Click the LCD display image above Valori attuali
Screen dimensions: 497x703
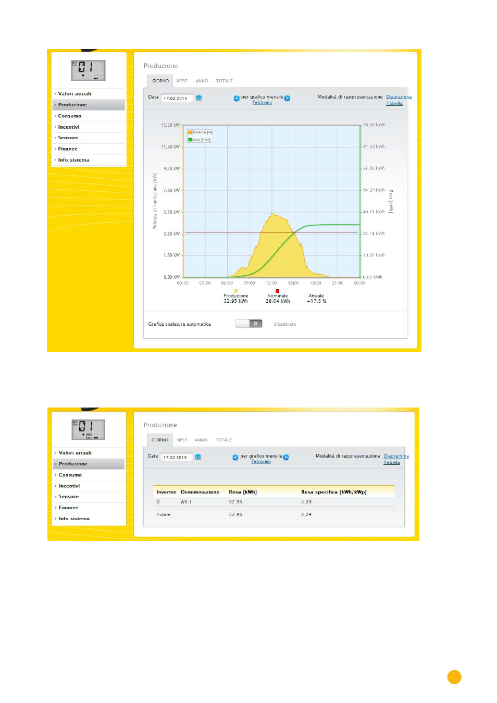click(88, 70)
